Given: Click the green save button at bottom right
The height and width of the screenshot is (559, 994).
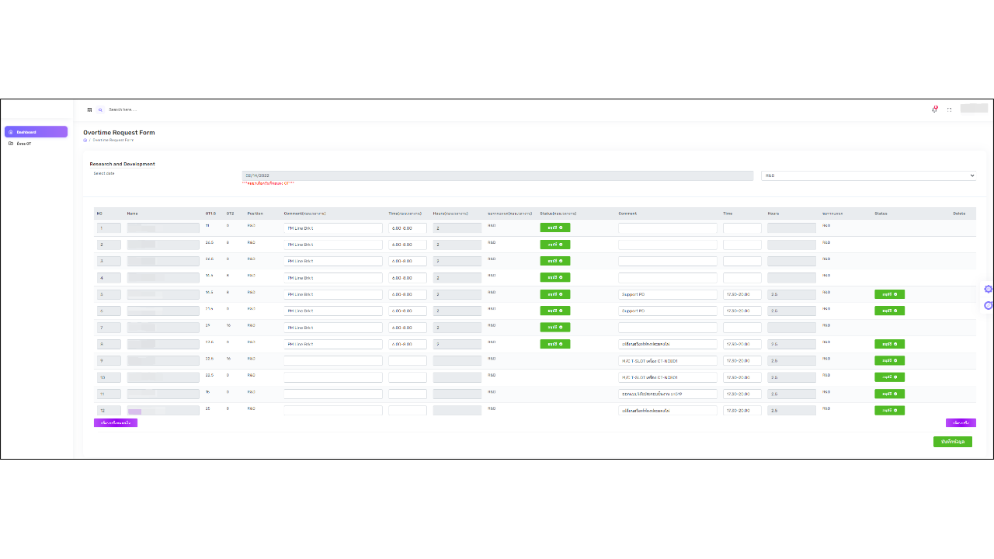Looking at the screenshot, I should [952, 442].
